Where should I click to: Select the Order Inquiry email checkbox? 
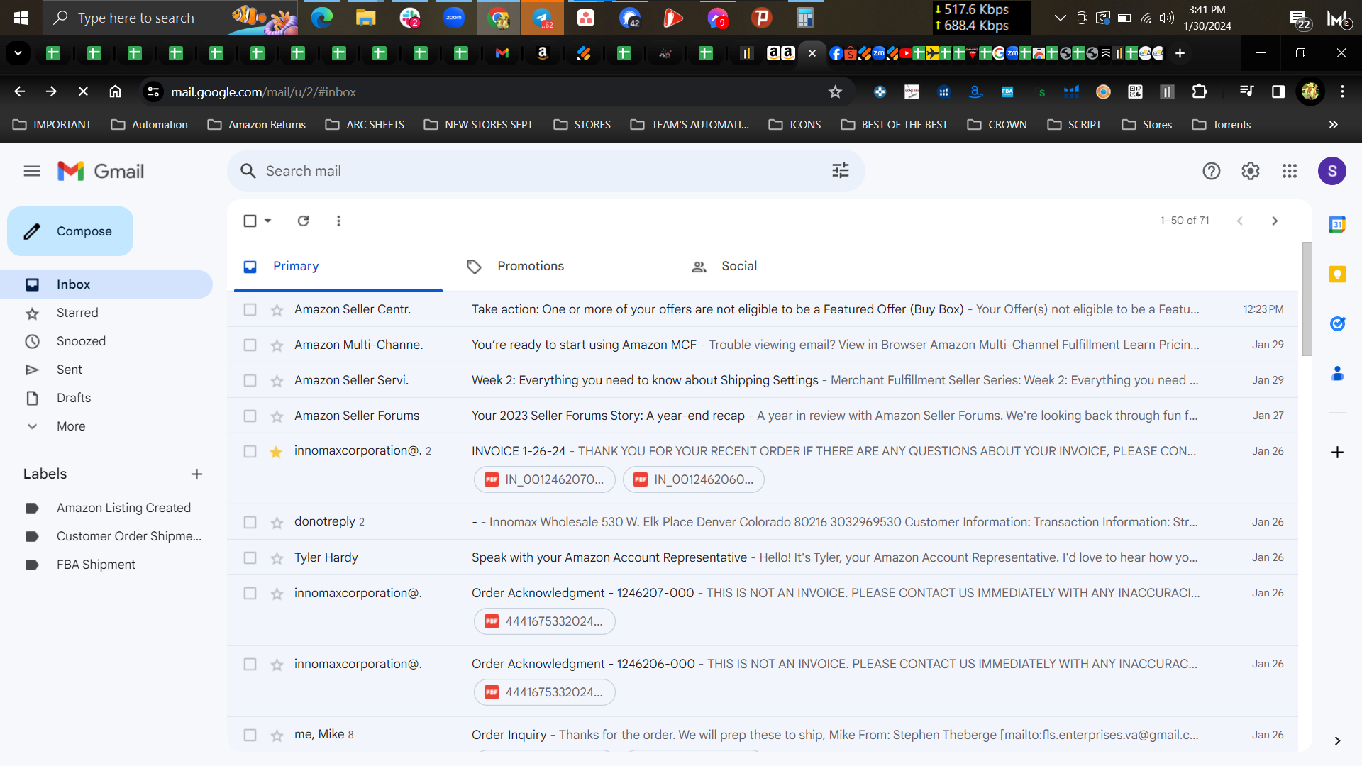(x=250, y=735)
